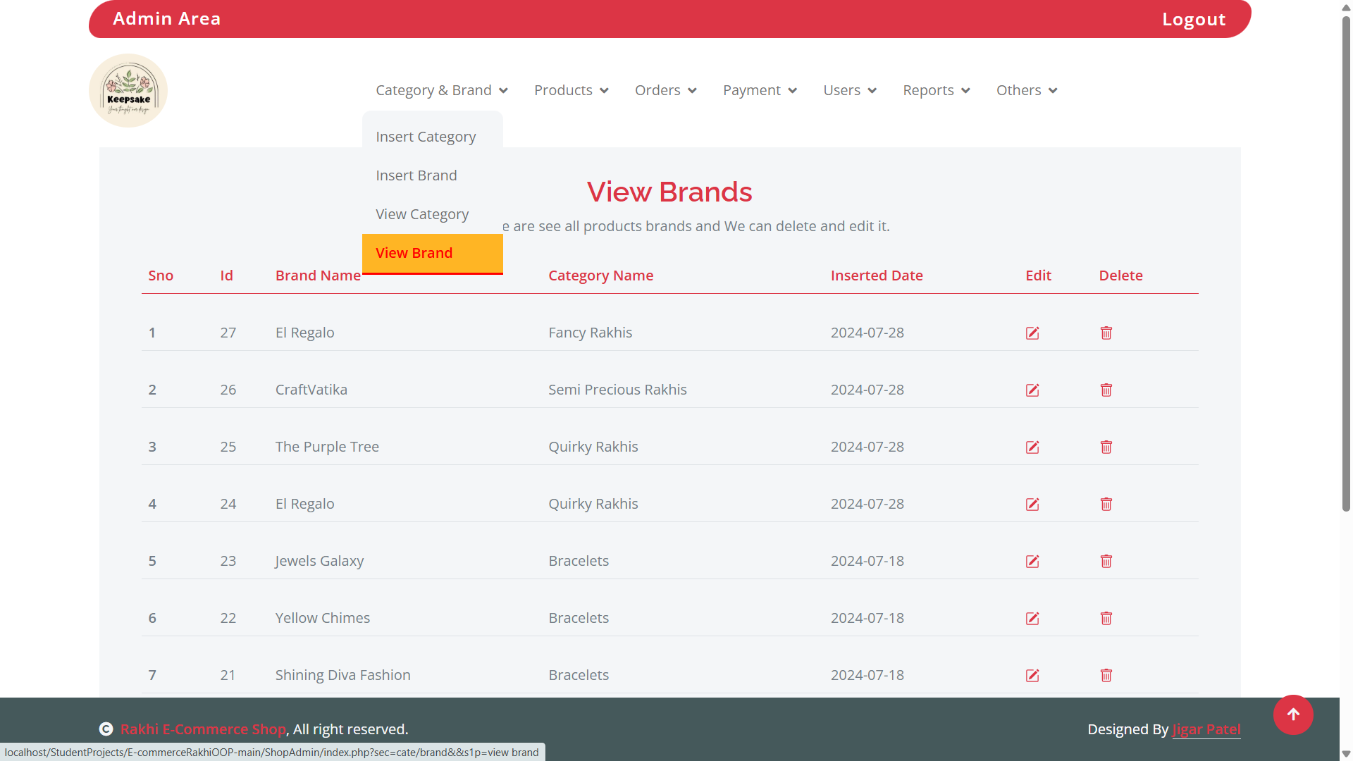Delete the Shining Diva Fashion brand

click(1106, 676)
